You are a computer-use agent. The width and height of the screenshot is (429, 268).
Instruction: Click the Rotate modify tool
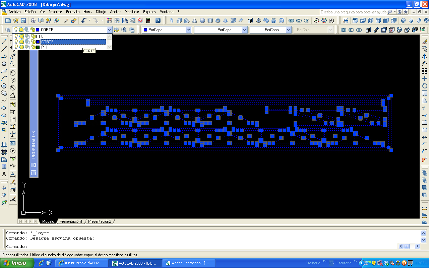point(425,86)
